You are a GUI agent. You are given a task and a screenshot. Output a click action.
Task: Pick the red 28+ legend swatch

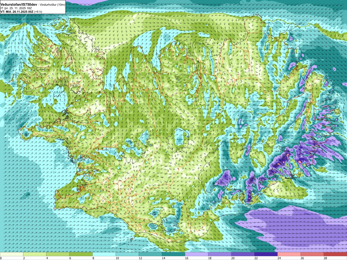[335, 254]
